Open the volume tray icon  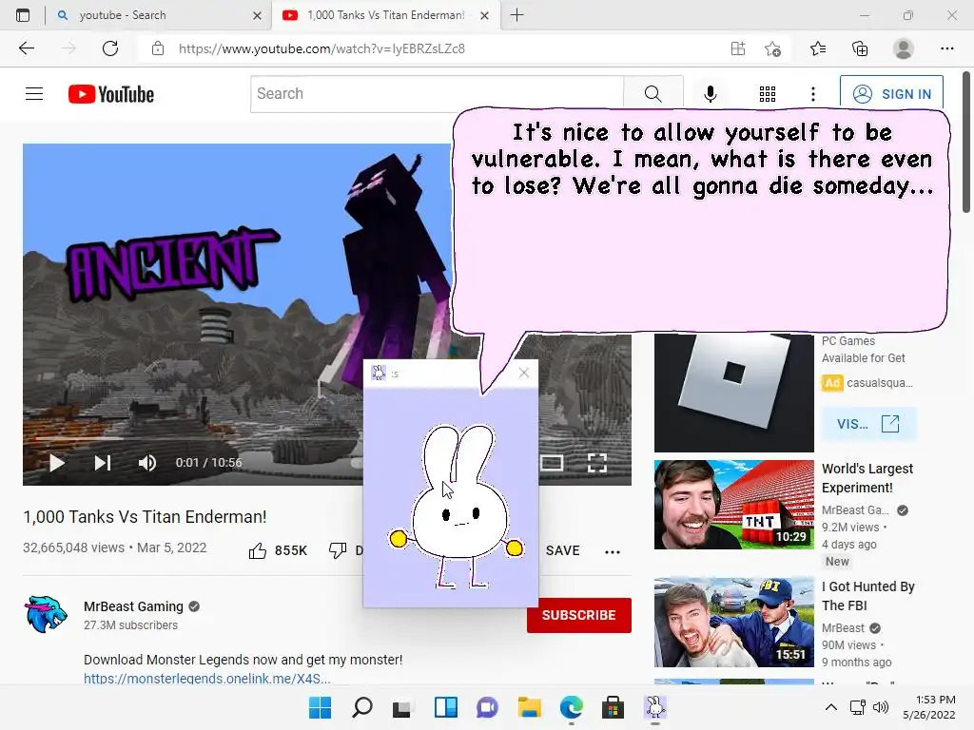[x=881, y=707]
